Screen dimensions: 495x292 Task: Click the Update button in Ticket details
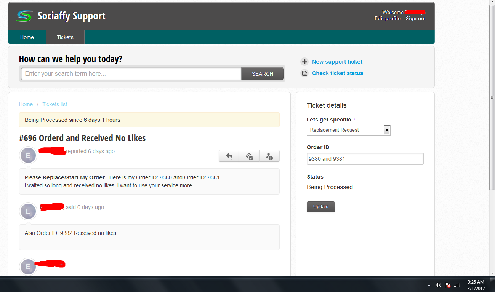click(x=321, y=207)
